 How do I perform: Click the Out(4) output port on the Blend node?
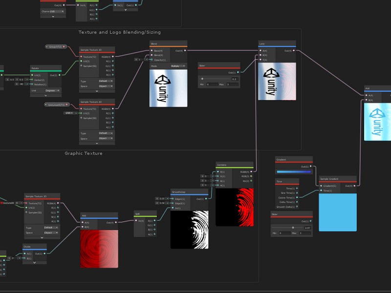click(x=185, y=51)
